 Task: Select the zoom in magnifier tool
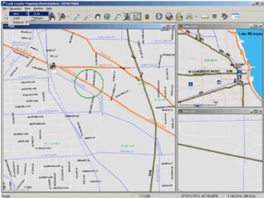77,16
